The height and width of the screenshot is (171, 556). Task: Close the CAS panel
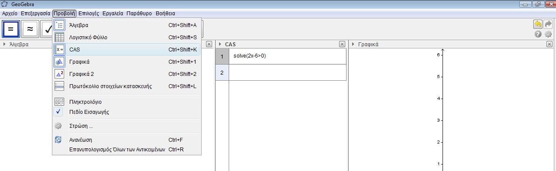[x=342, y=44]
